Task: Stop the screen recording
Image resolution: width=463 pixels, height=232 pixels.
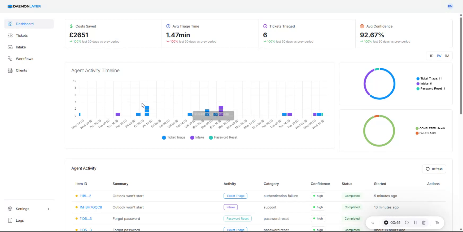Action: pos(386,223)
